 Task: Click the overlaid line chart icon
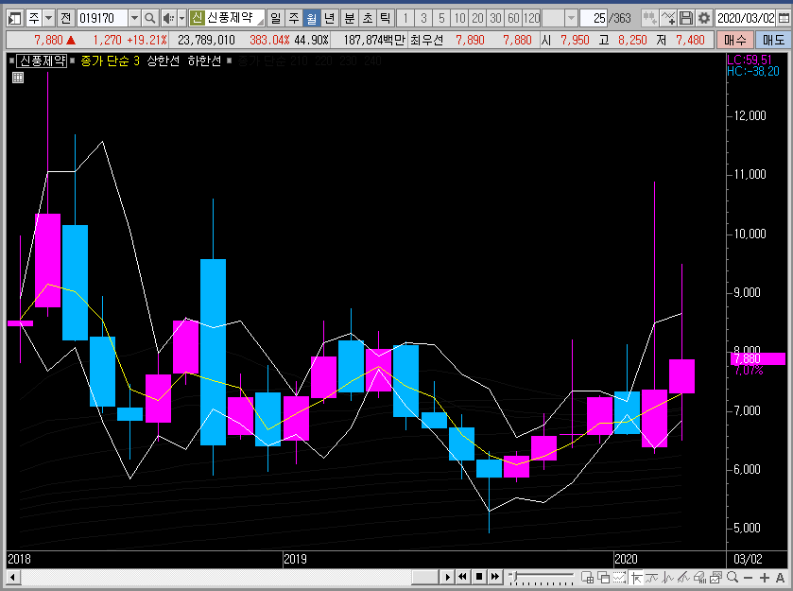651,577
